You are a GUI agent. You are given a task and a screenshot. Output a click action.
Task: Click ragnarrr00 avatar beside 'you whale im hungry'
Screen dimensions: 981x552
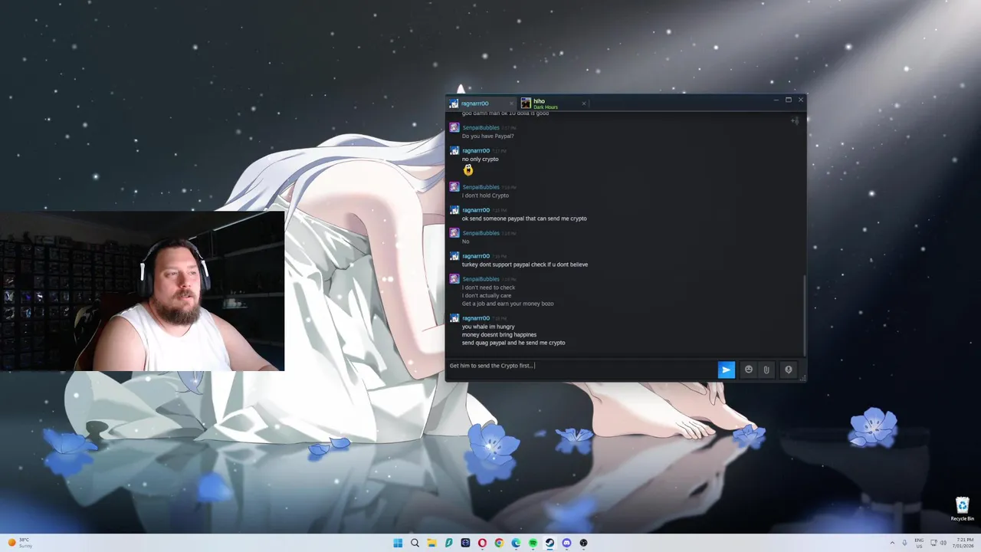[454, 318]
